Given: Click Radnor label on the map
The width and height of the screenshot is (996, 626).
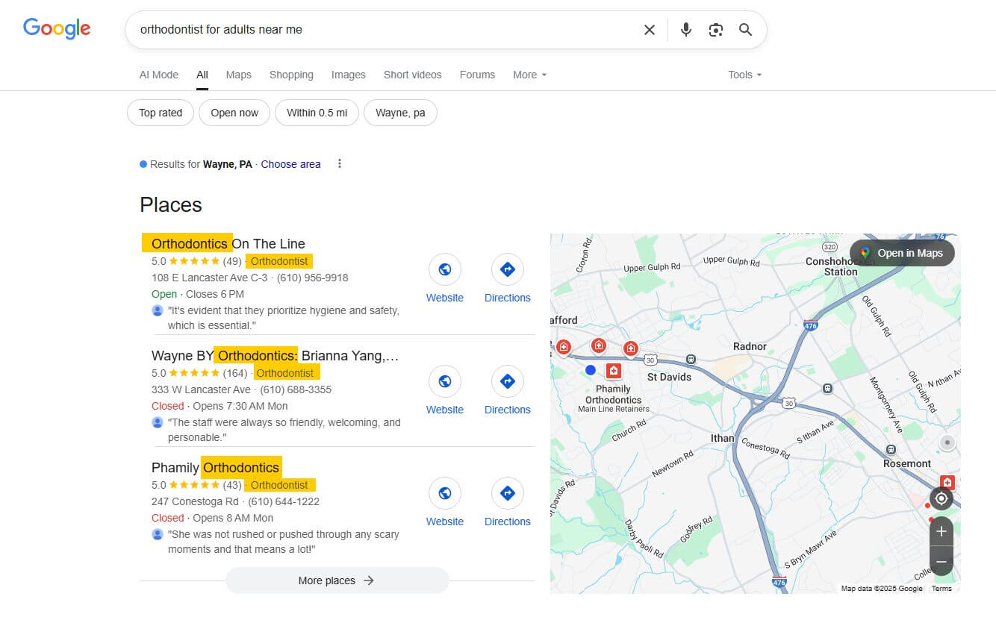Looking at the screenshot, I should pyautogui.click(x=750, y=346).
